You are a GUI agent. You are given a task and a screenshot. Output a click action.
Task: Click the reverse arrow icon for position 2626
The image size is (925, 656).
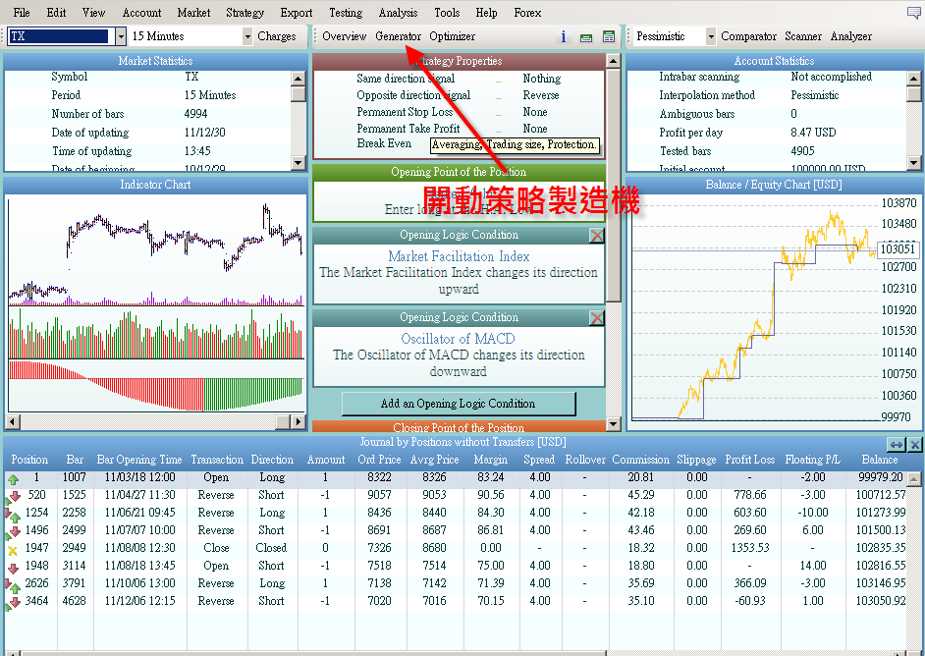(13, 585)
